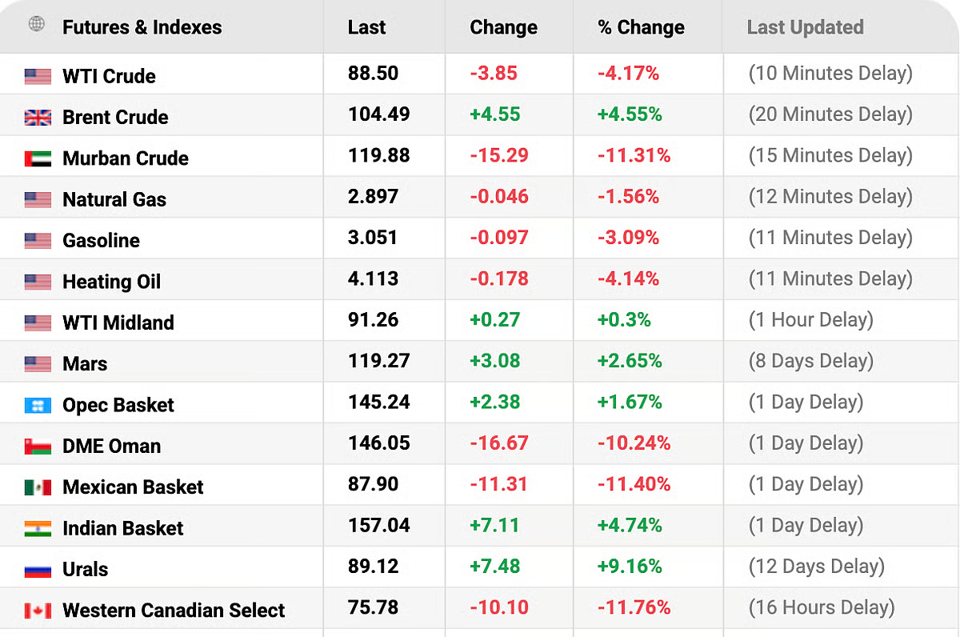The width and height of the screenshot is (960, 637).
Task: Click the Indian flag beside Indian Basket
Action: 38,528
